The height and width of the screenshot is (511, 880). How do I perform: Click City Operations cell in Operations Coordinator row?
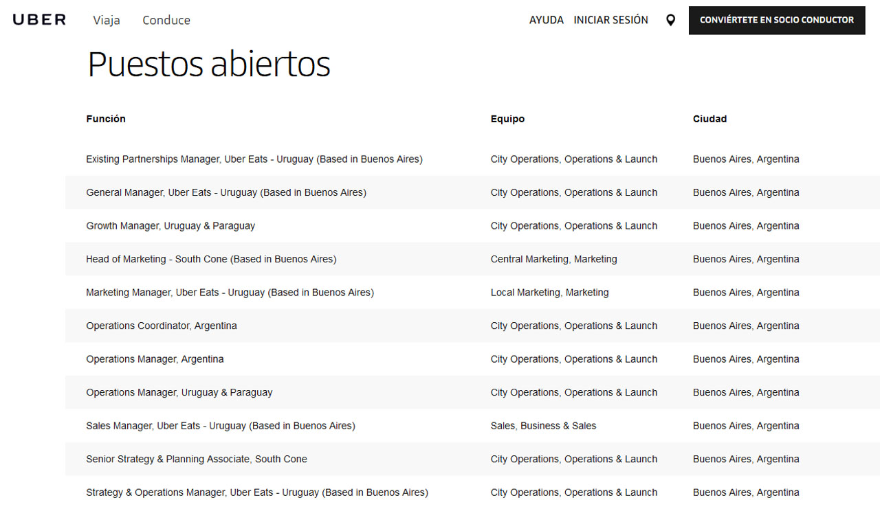pyautogui.click(x=574, y=326)
